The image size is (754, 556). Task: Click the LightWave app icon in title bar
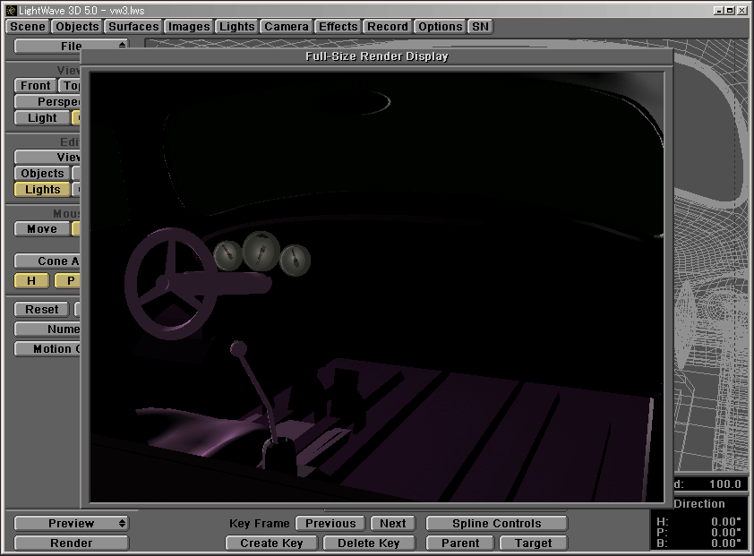[x=9, y=10]
